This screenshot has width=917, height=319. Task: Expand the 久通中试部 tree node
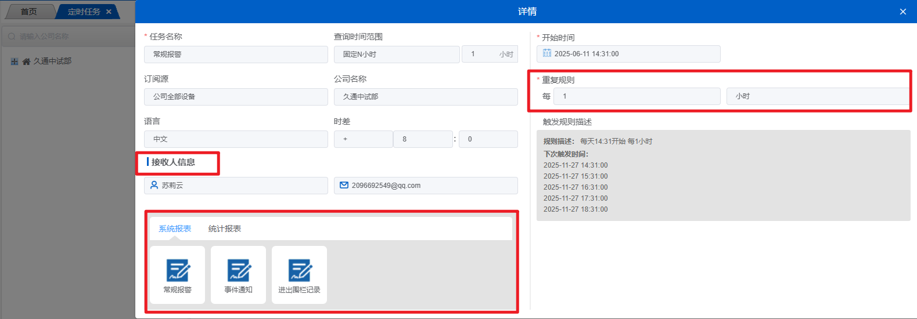15,61
